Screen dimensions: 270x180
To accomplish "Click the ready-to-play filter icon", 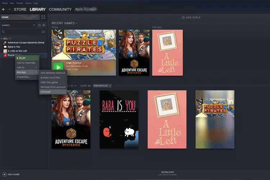I will [x=44, y=25].
